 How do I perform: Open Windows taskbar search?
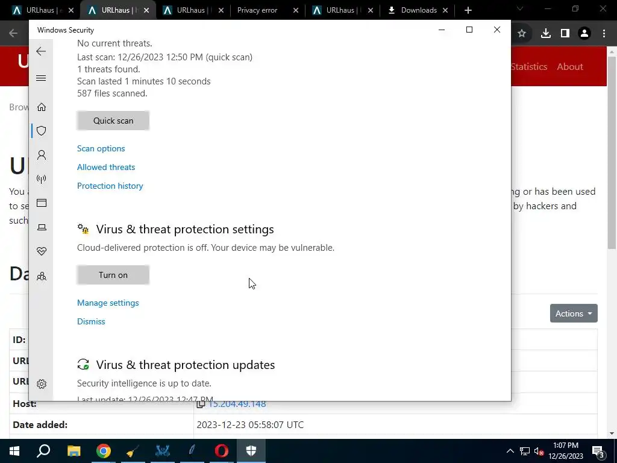pyautogui.click(x=43, y=451)
